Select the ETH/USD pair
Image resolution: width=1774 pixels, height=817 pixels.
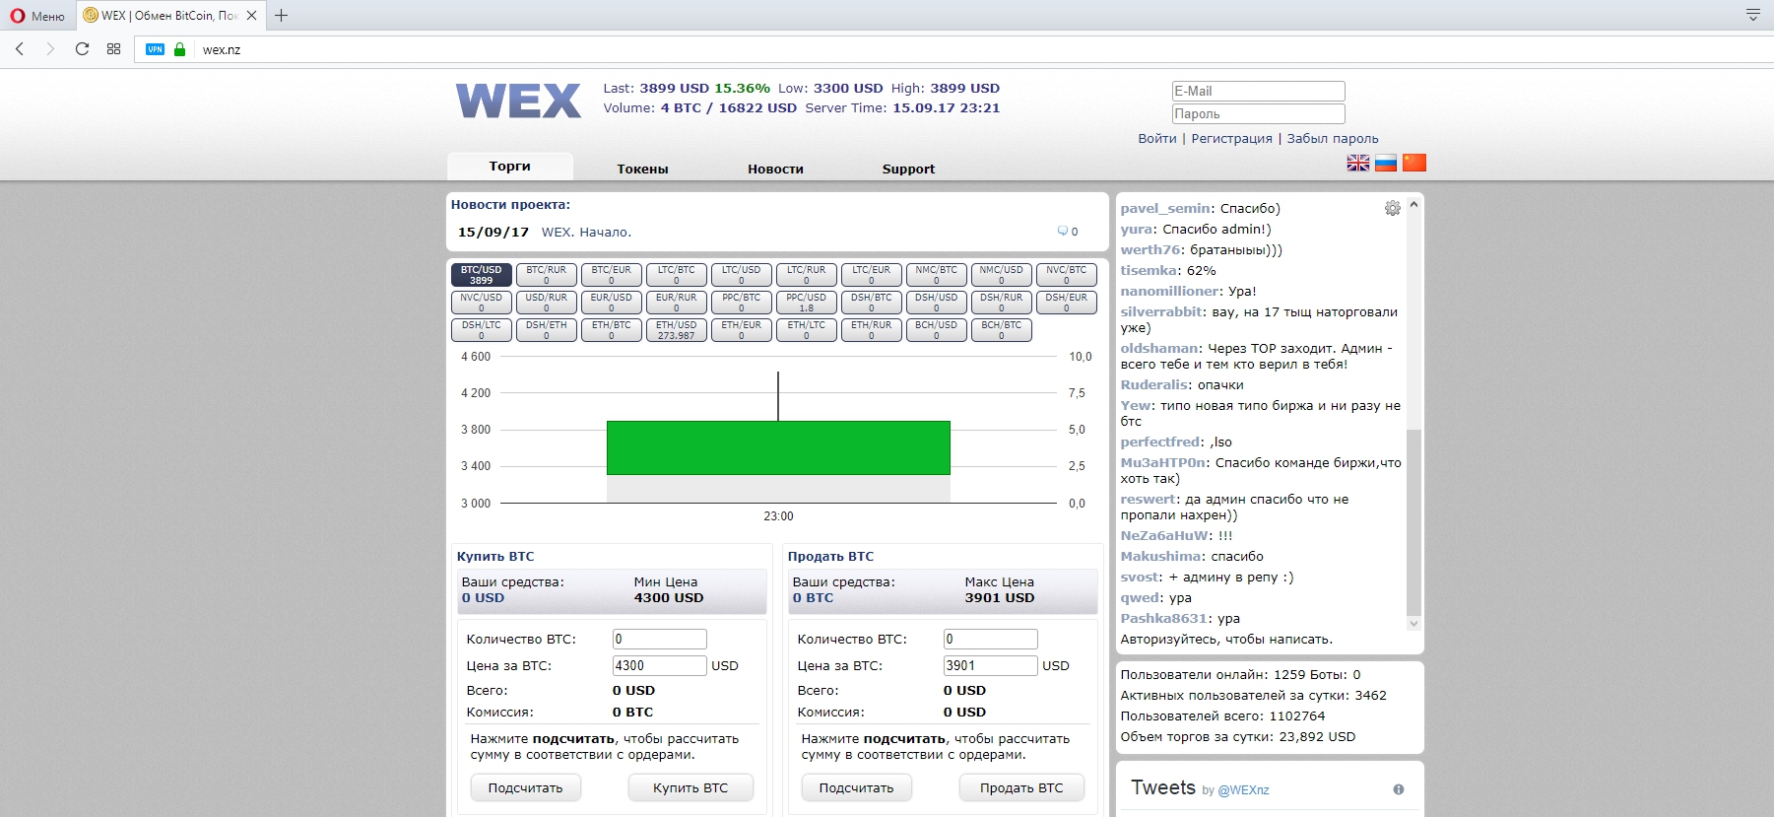pyautogui.click(x=677, y=330)
